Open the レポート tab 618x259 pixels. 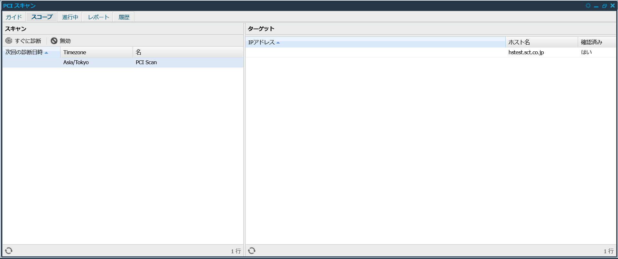pos(98,17)
